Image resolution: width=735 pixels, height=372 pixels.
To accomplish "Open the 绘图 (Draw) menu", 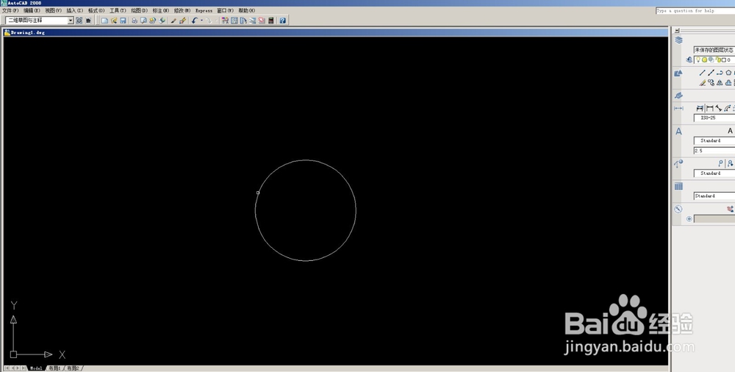I will (139, 10).
